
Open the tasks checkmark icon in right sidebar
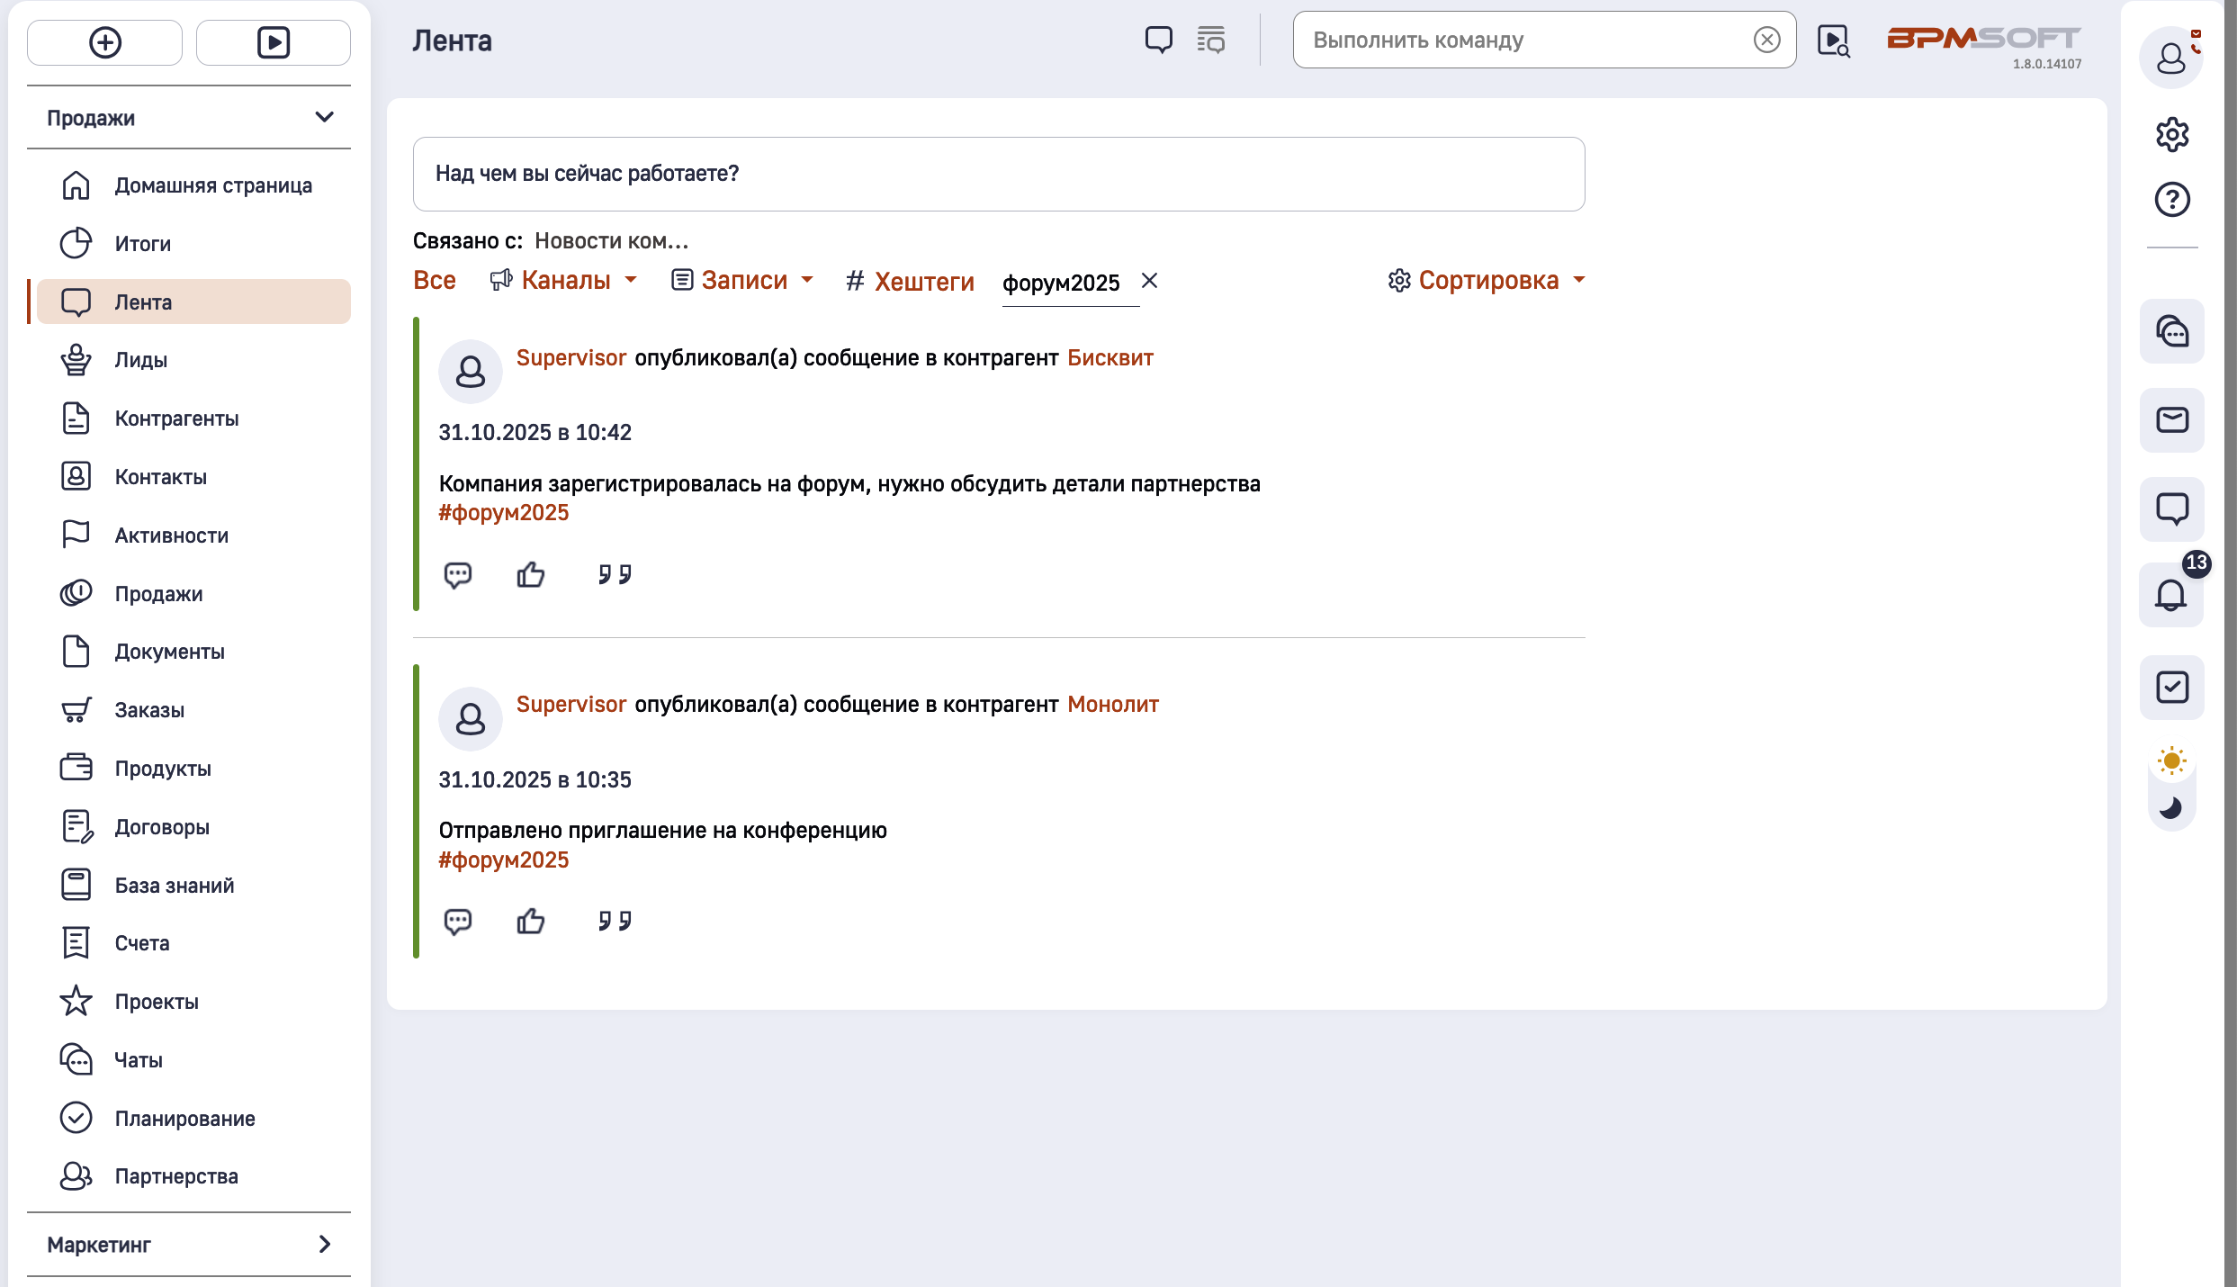(x=2172, y=688)
